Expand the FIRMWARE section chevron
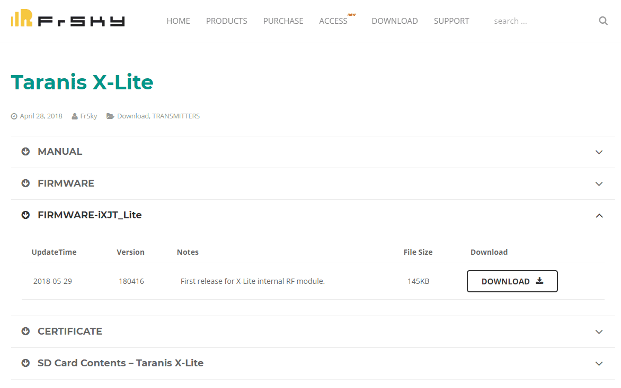Viewport: 621px width, 388px height. coord(599,184)
